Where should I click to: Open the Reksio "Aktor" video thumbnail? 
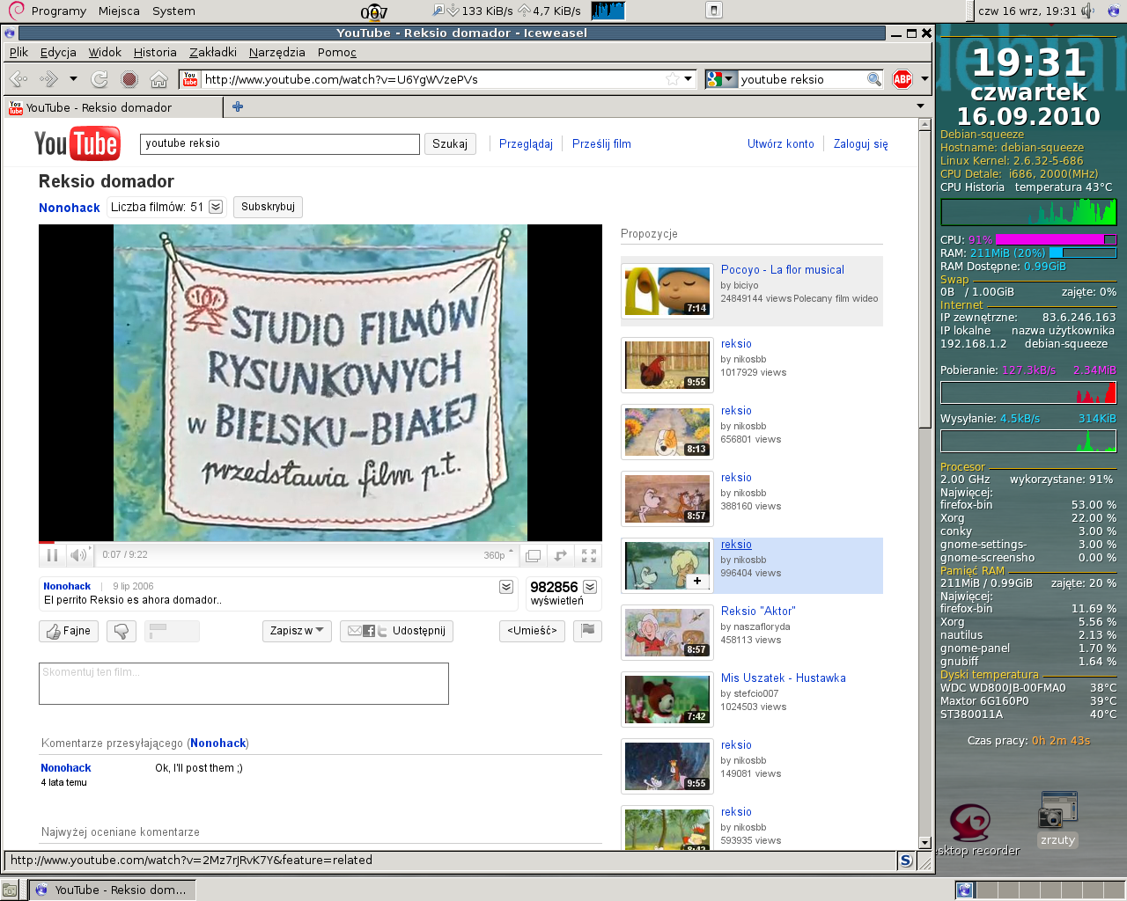pyautogui.click(x=667, y=632)
